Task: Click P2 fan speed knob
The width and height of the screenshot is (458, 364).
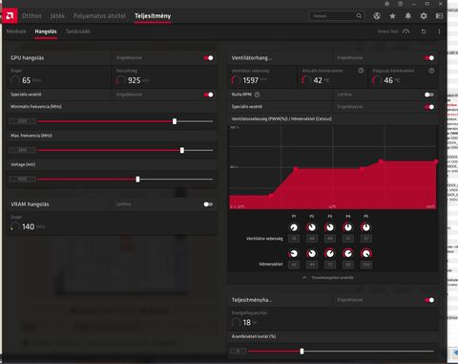Action: click(x=312, y=227)
